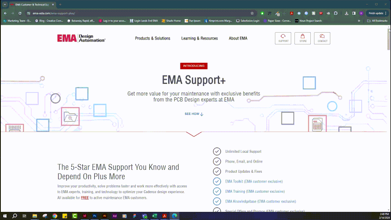The height and width of the screenshot is (220, 391).
Task: Click the red FREE link
Action: [85, 198]
